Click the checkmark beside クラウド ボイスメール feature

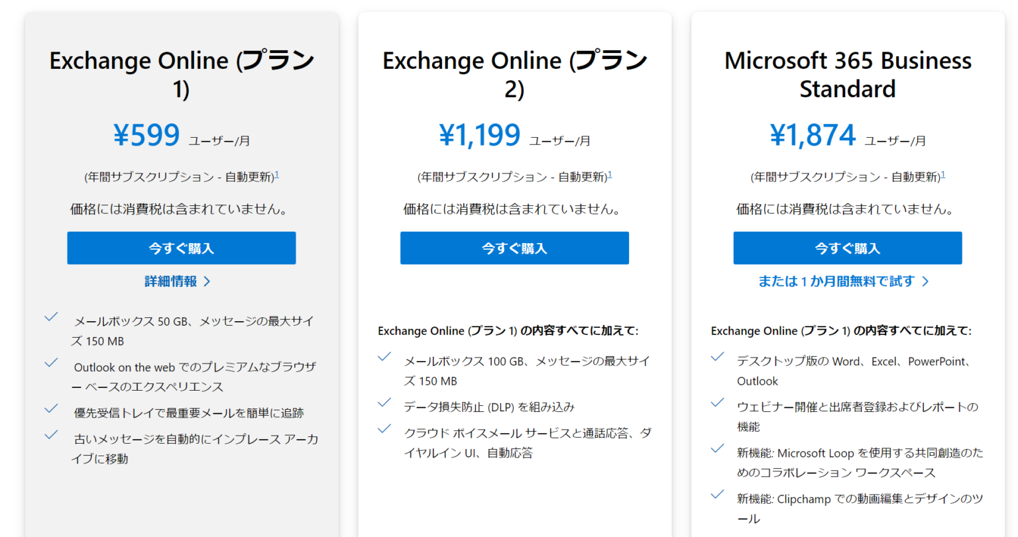click(x=384, y=428)
